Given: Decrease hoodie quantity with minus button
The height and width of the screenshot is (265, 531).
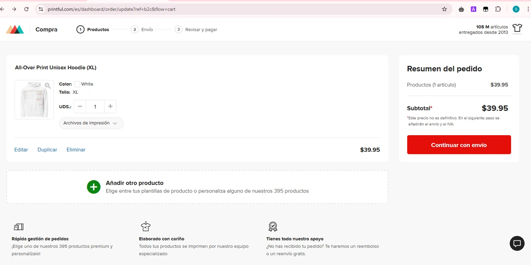Looking at the screenshot, I should 80,106.
